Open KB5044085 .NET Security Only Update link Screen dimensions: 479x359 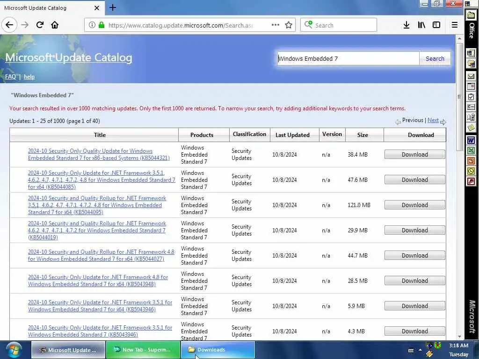[x=102, y=180]
